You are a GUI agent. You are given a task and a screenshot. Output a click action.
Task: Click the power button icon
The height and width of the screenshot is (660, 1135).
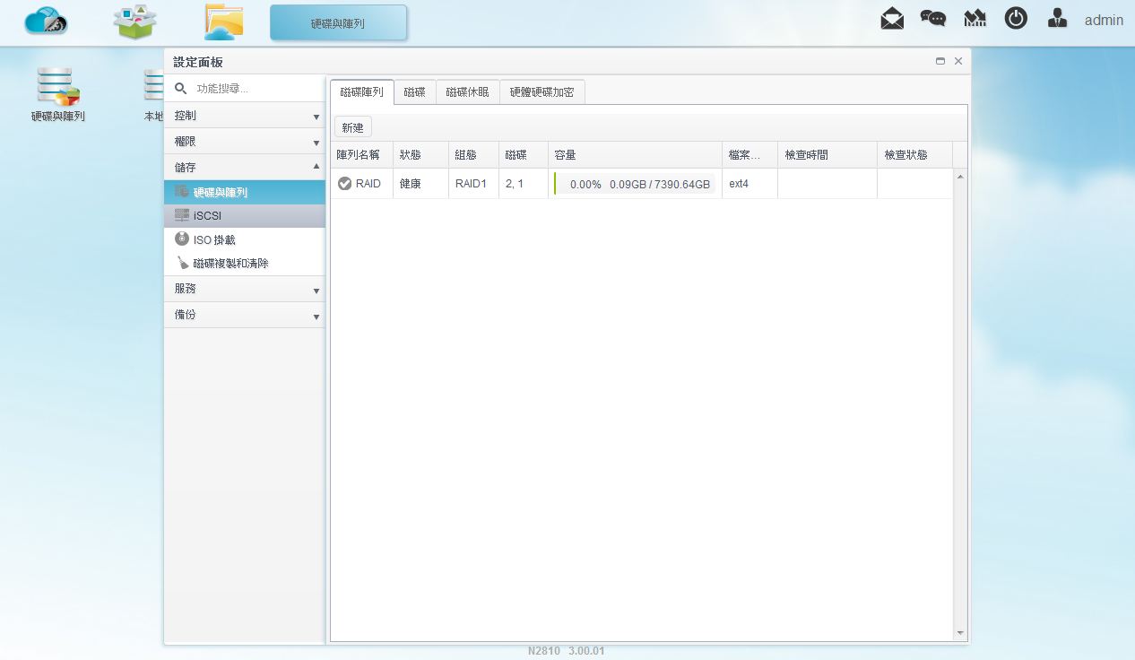(x=1016, y=18)
